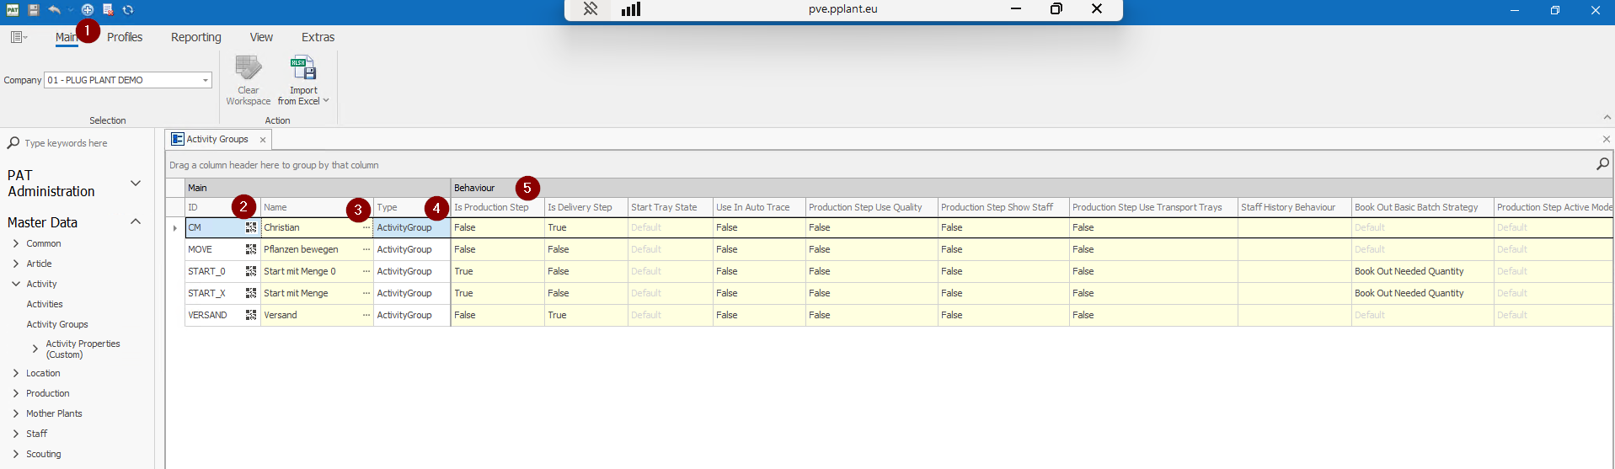Close the Activity Groups document tab
This screenshot has height=469, width=1615.
click(x=263, y=140)
